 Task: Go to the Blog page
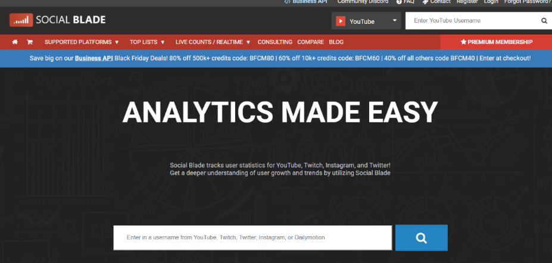(x=336, y=42)
